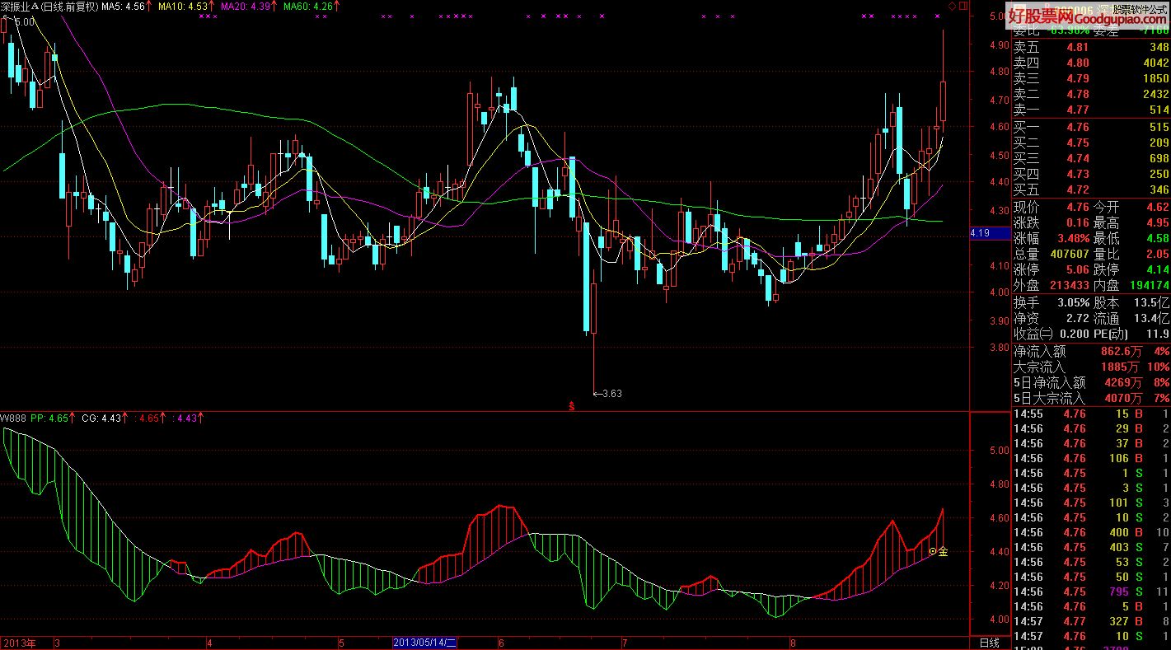Select the trade tick with volume 400 B
Viewport: 1171px width, 650px height.
(x=1091, y=532)
